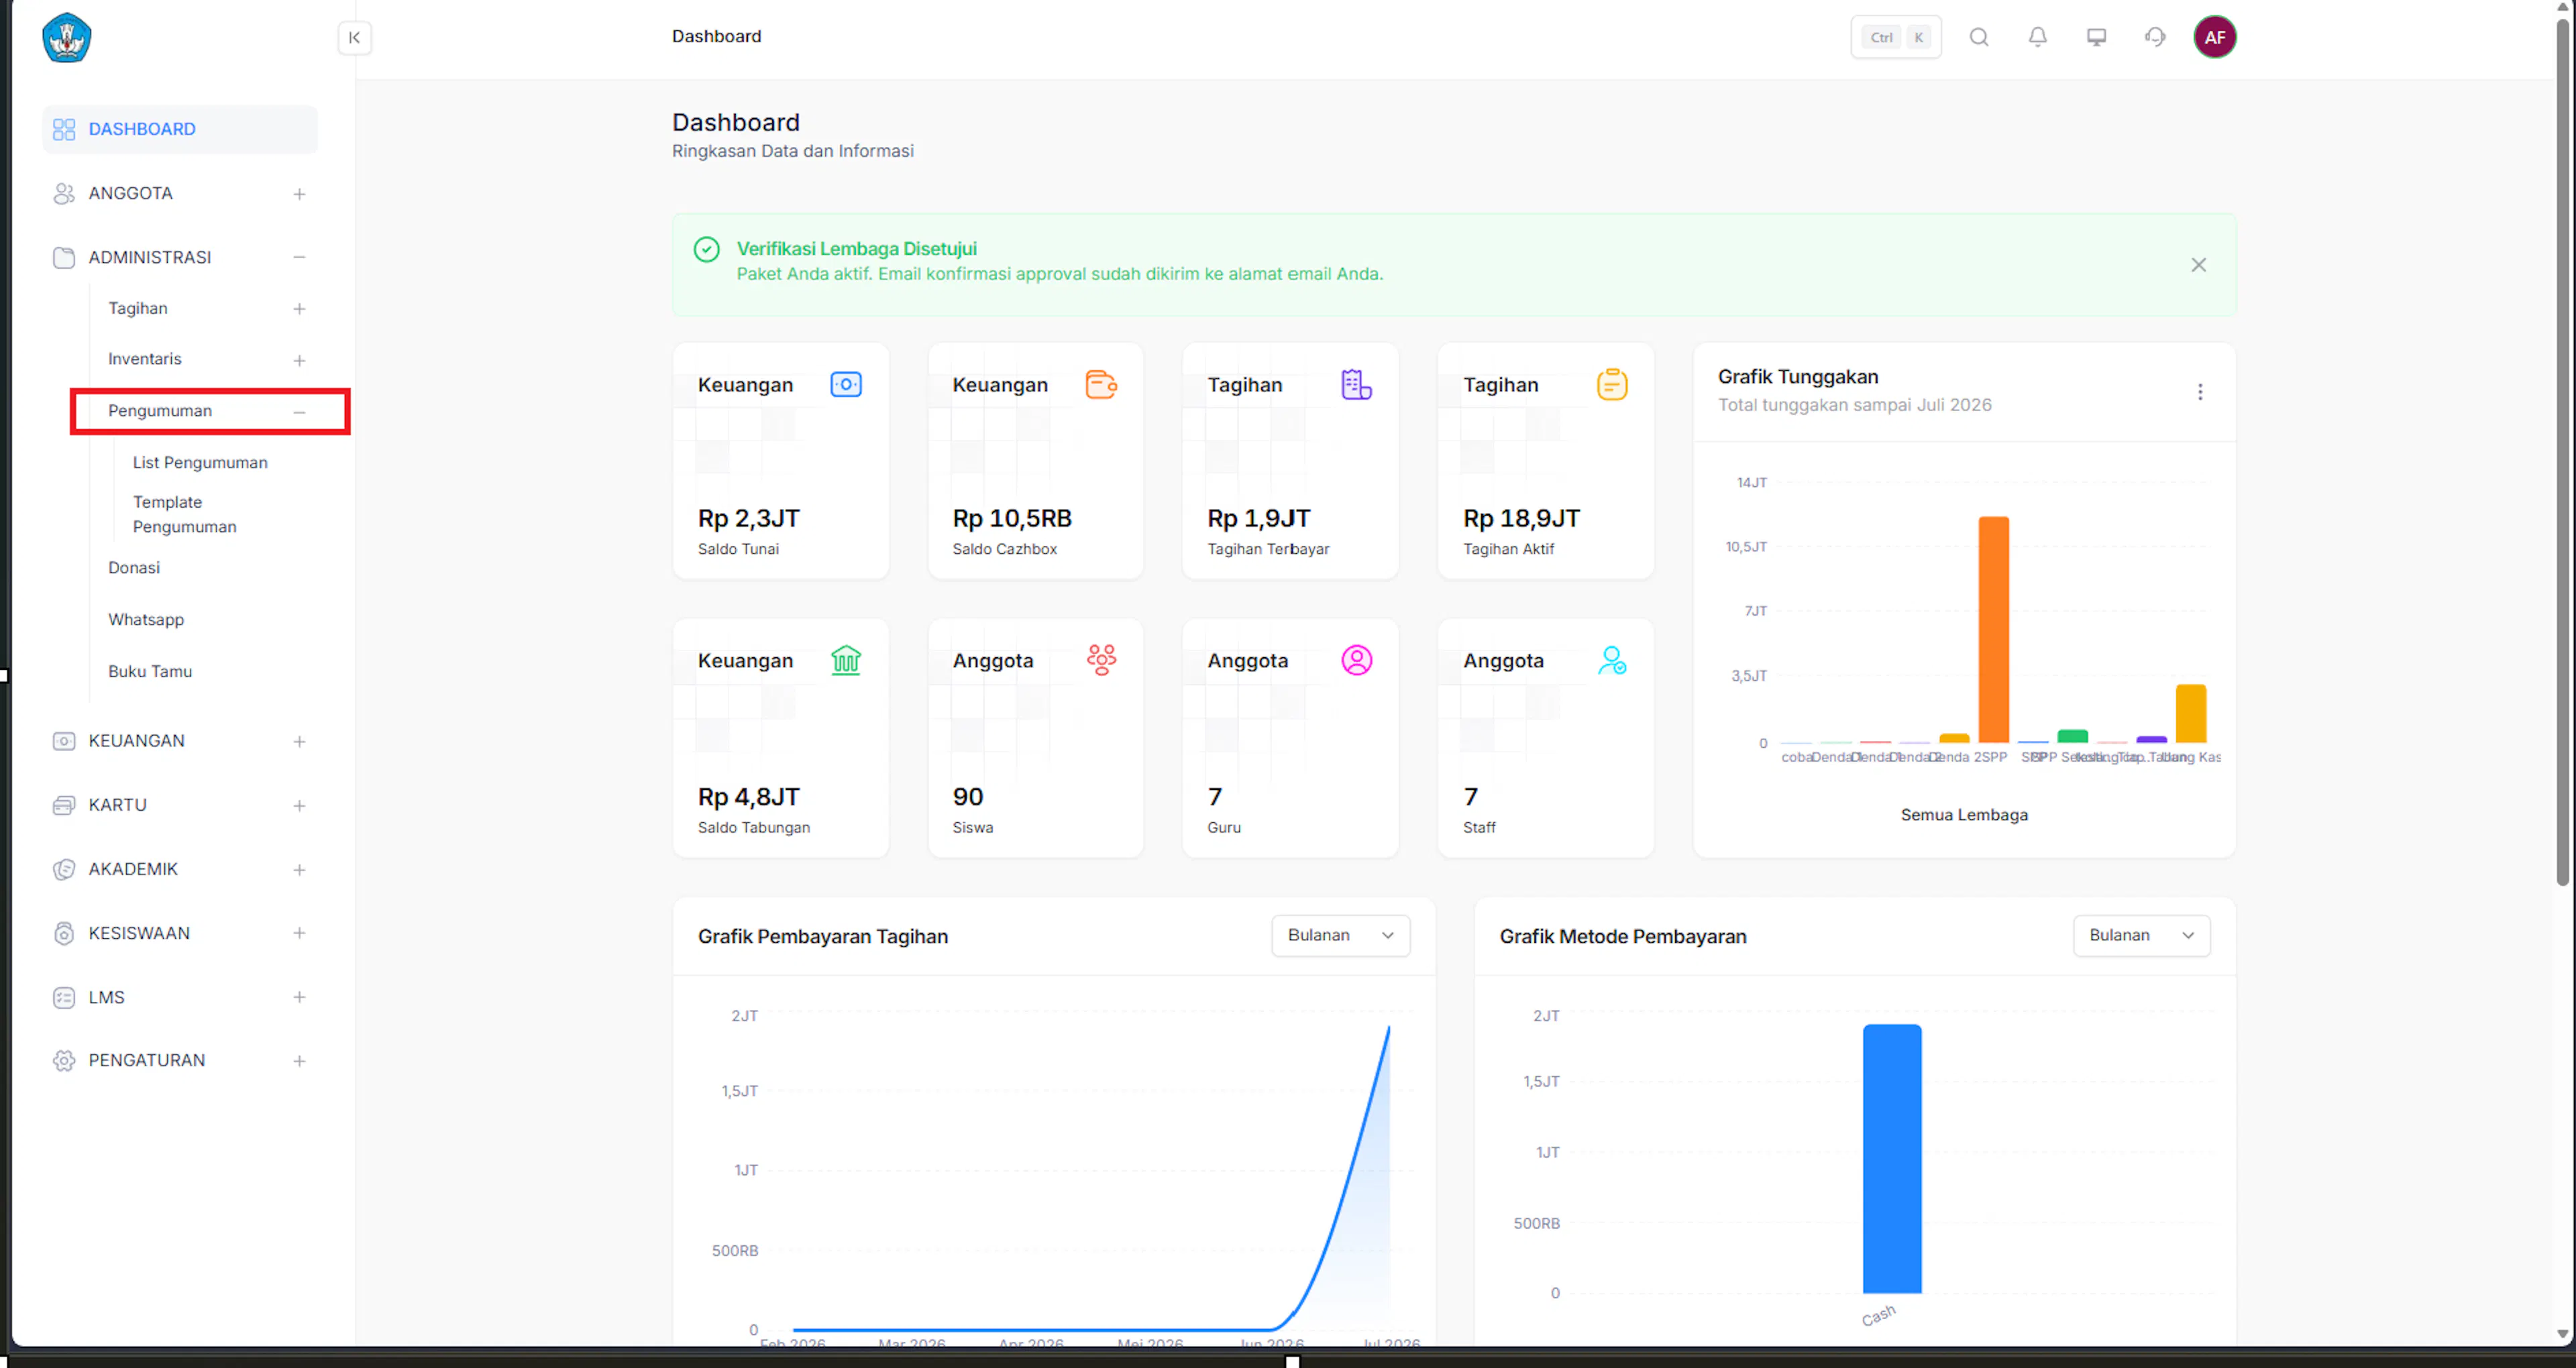Select the DASHBOARD menu item
2576x1368 pixels.
click(180, 129)
